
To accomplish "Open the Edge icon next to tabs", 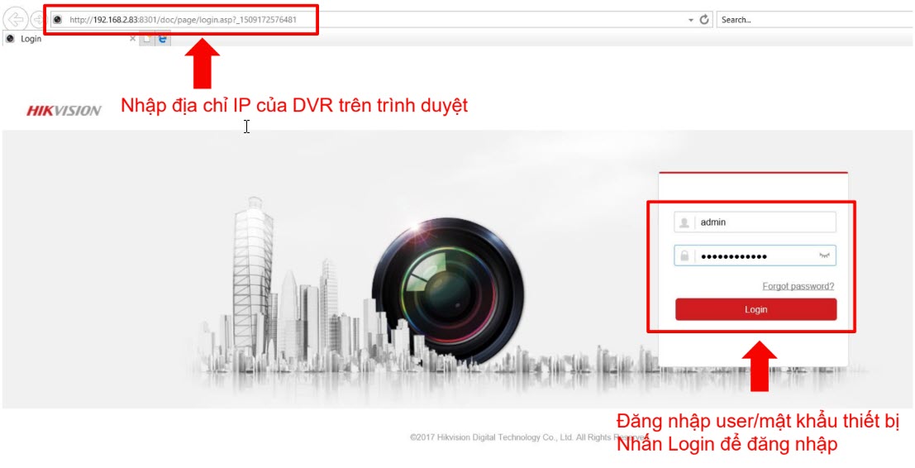I will pos(163,39).
